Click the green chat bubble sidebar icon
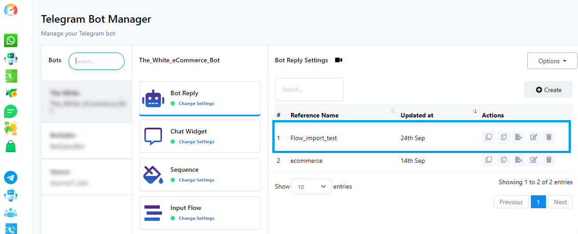This screenshot has width=578, height=234. (11, 111)
